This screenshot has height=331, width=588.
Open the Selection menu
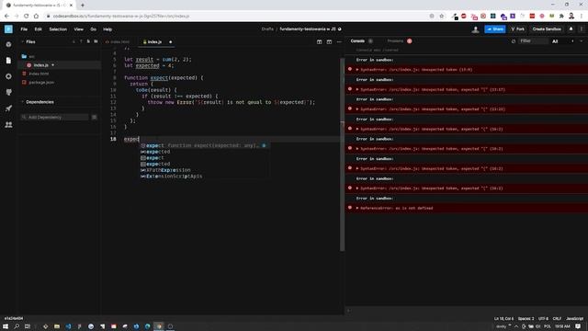pyautogui.click(x=58, y=29)
